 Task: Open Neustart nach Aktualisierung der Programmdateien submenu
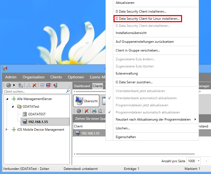point(153,119)
